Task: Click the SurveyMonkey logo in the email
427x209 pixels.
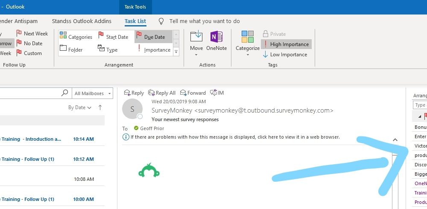Action: point(149,170)
